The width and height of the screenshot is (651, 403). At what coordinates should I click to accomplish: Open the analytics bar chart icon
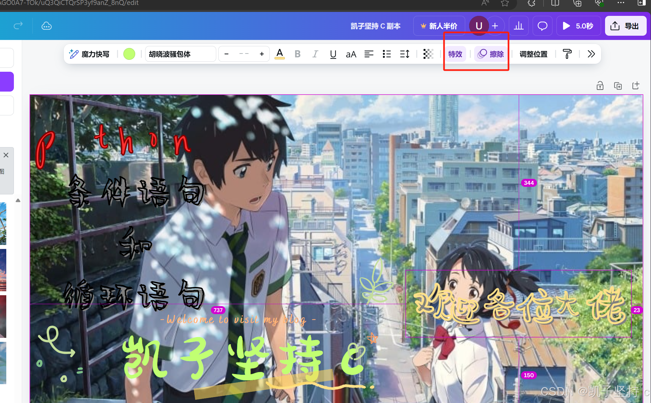click(x=518, y=26)
